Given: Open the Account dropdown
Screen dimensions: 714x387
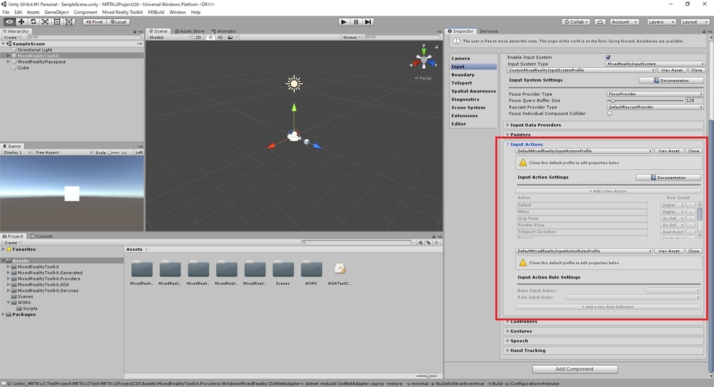Looking at the screenshot, I should click(x=623, y=22).
